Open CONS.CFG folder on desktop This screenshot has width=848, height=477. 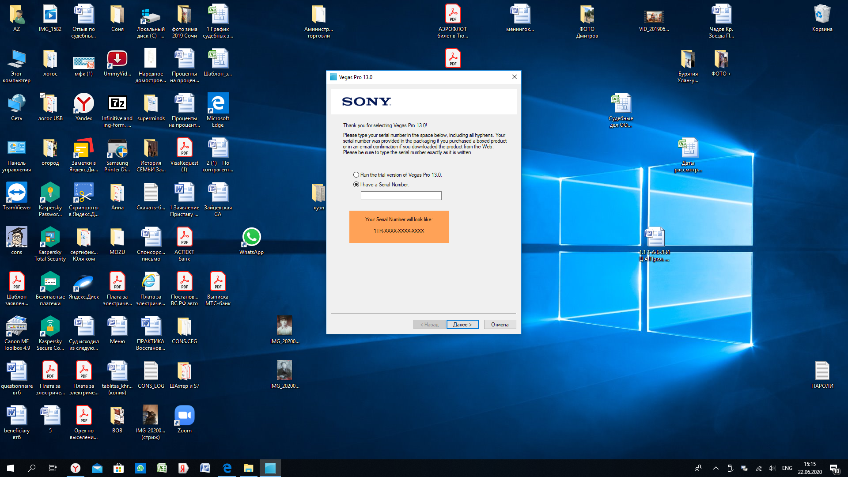(184, 330)
